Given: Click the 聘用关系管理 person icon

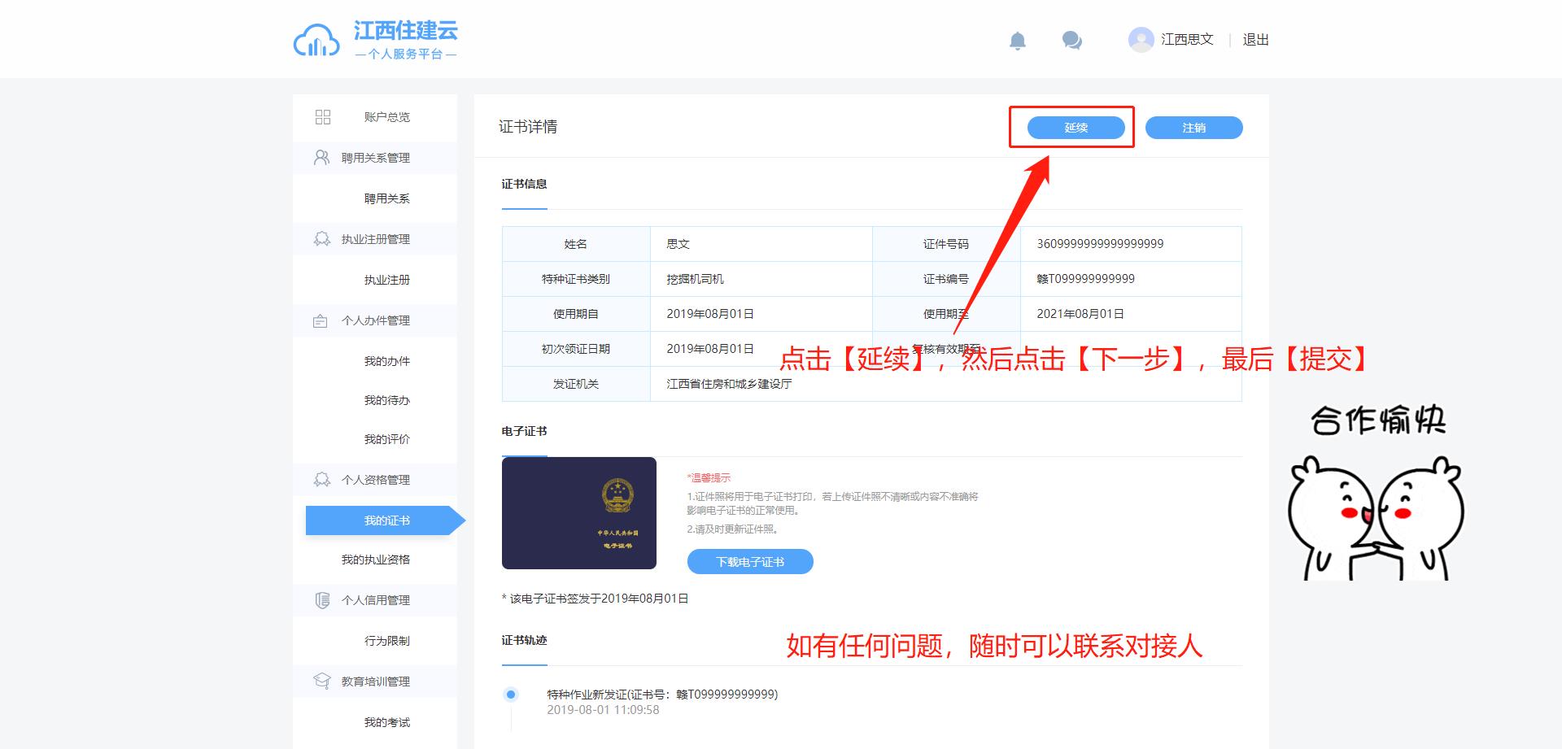Looking at the screenshot, I should (x=322, y=158).
